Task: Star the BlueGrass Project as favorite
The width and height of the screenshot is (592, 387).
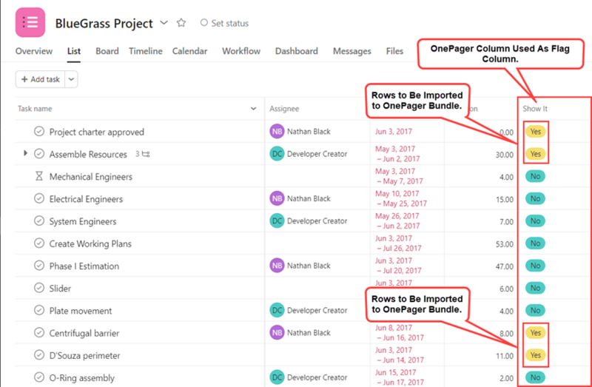Action: (x=181, y=23)
